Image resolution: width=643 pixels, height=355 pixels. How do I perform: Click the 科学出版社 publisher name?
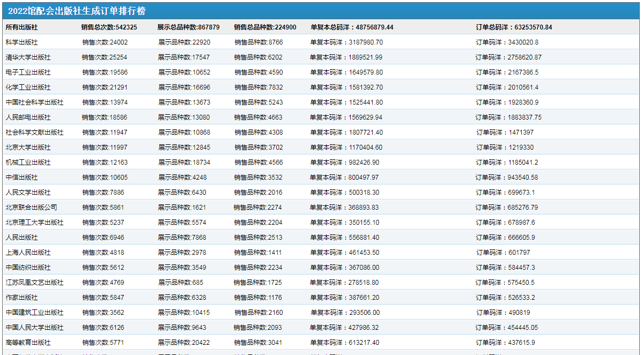click(x=21, y=42)
